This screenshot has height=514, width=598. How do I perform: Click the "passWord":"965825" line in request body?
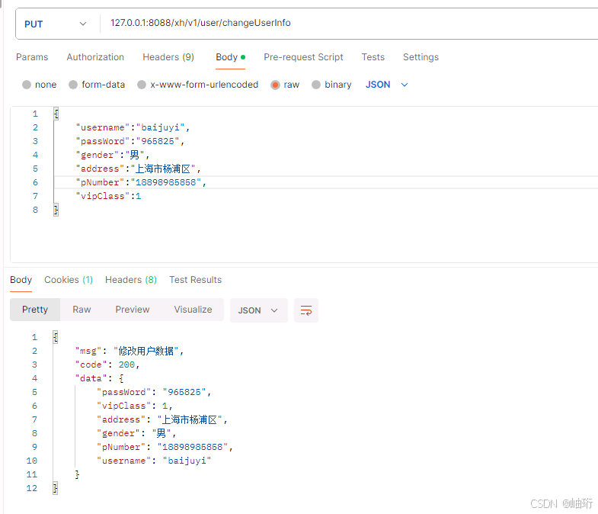click(130, 141)
